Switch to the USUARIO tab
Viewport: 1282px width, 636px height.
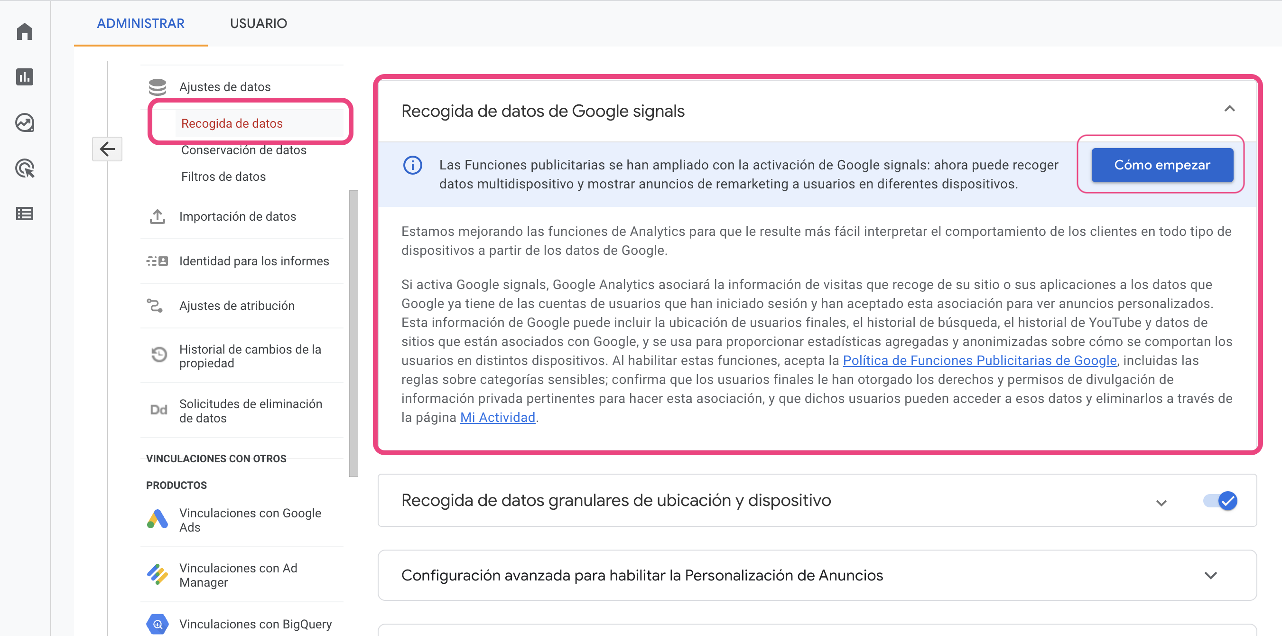(x=258, y=23)
